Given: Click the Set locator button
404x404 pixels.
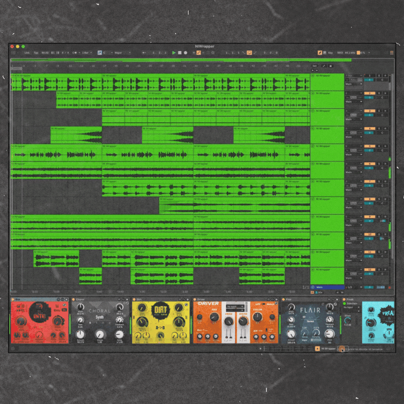Looking at the screenshot, I should (315, 66).
